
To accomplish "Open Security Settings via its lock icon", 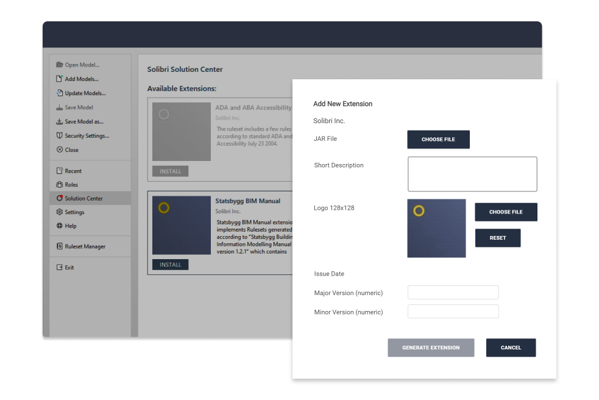I will click(x=60, y=135).
